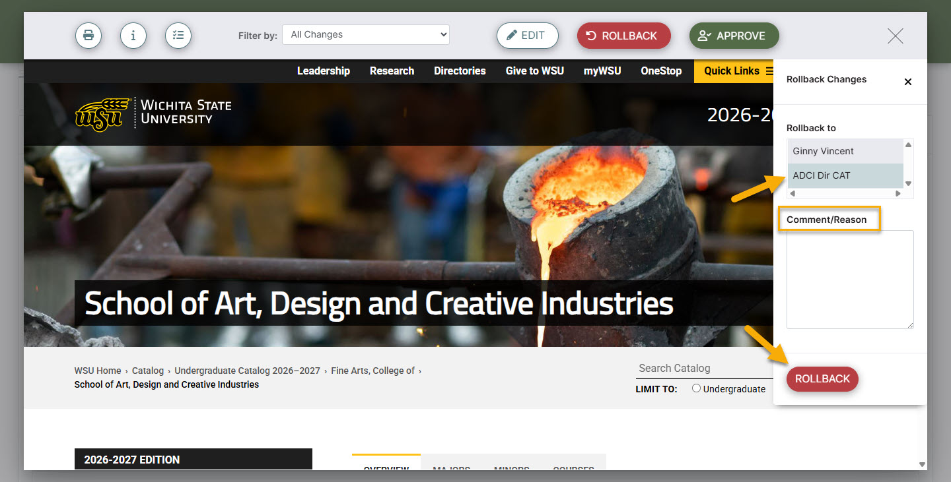Open the Leadership menu item
This screenshot has width=951, height=482.
(324, 71)
